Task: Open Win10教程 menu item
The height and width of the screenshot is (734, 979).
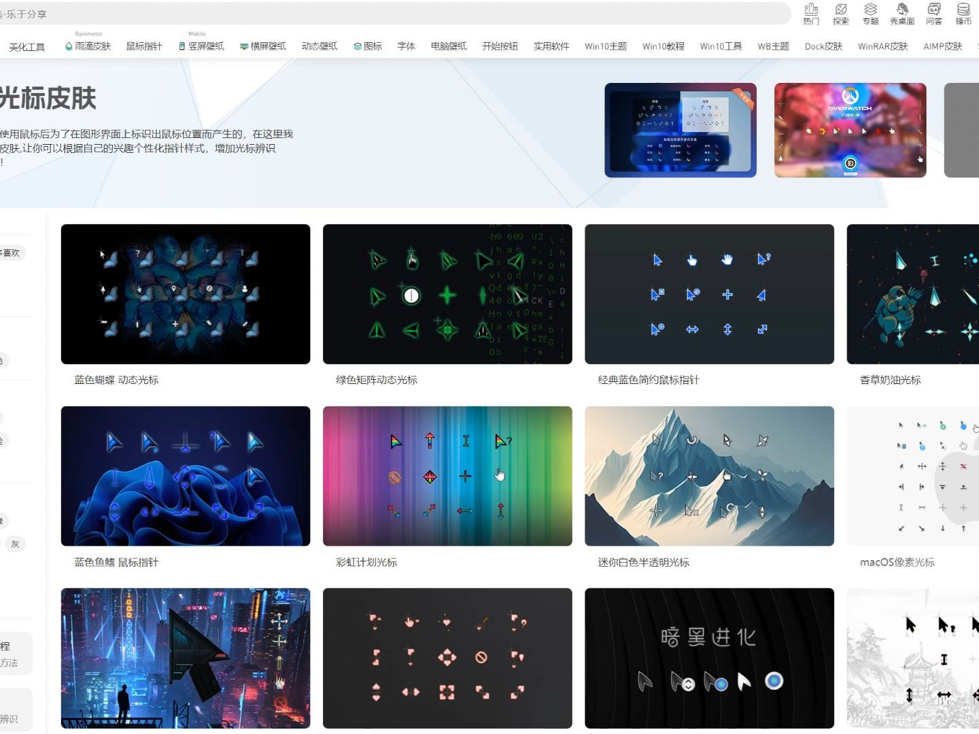Action: (664, 46)
